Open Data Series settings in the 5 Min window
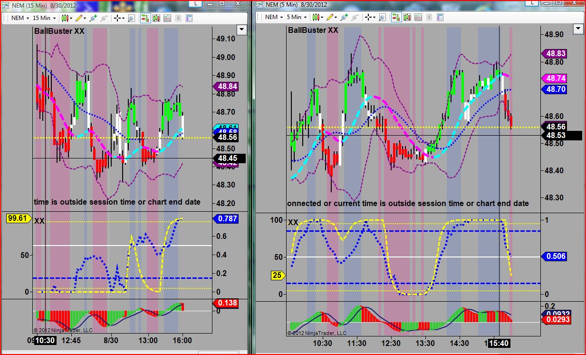 click(x=407, y=17)
